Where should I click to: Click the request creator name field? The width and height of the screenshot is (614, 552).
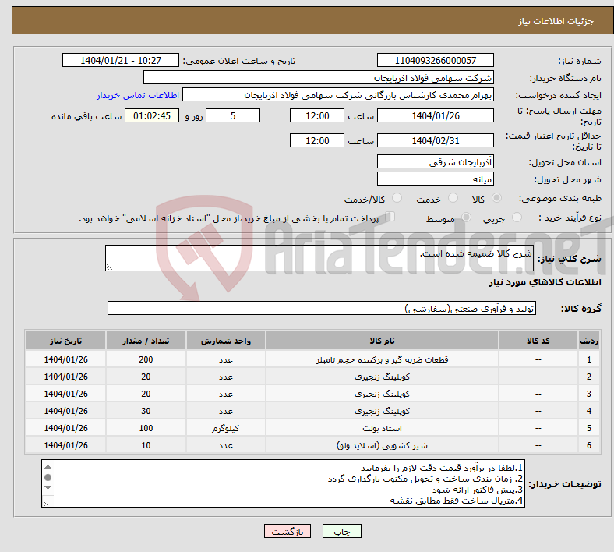coord(338,95)
